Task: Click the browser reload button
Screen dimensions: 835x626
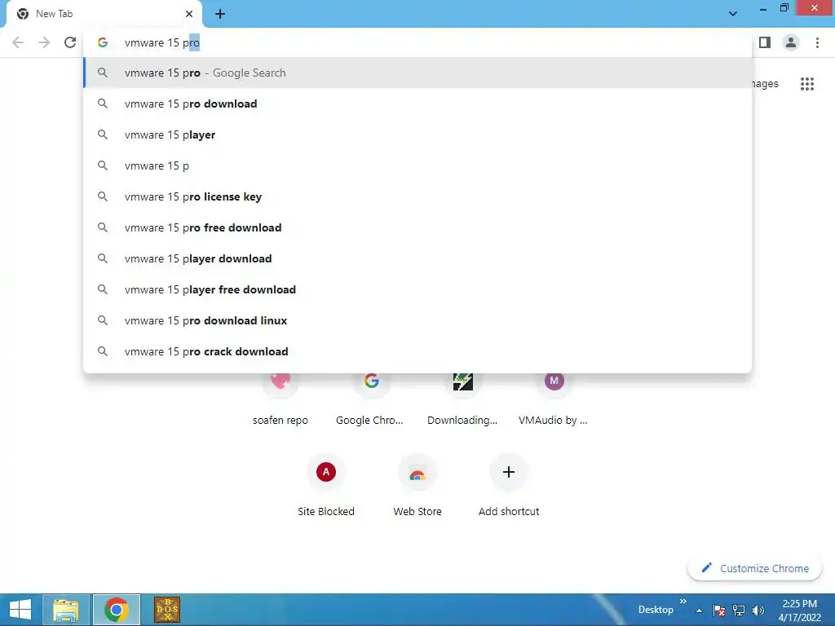Action: 70,42
